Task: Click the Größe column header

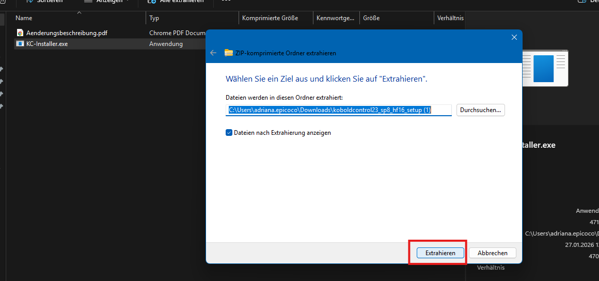Action: [371, 18]
